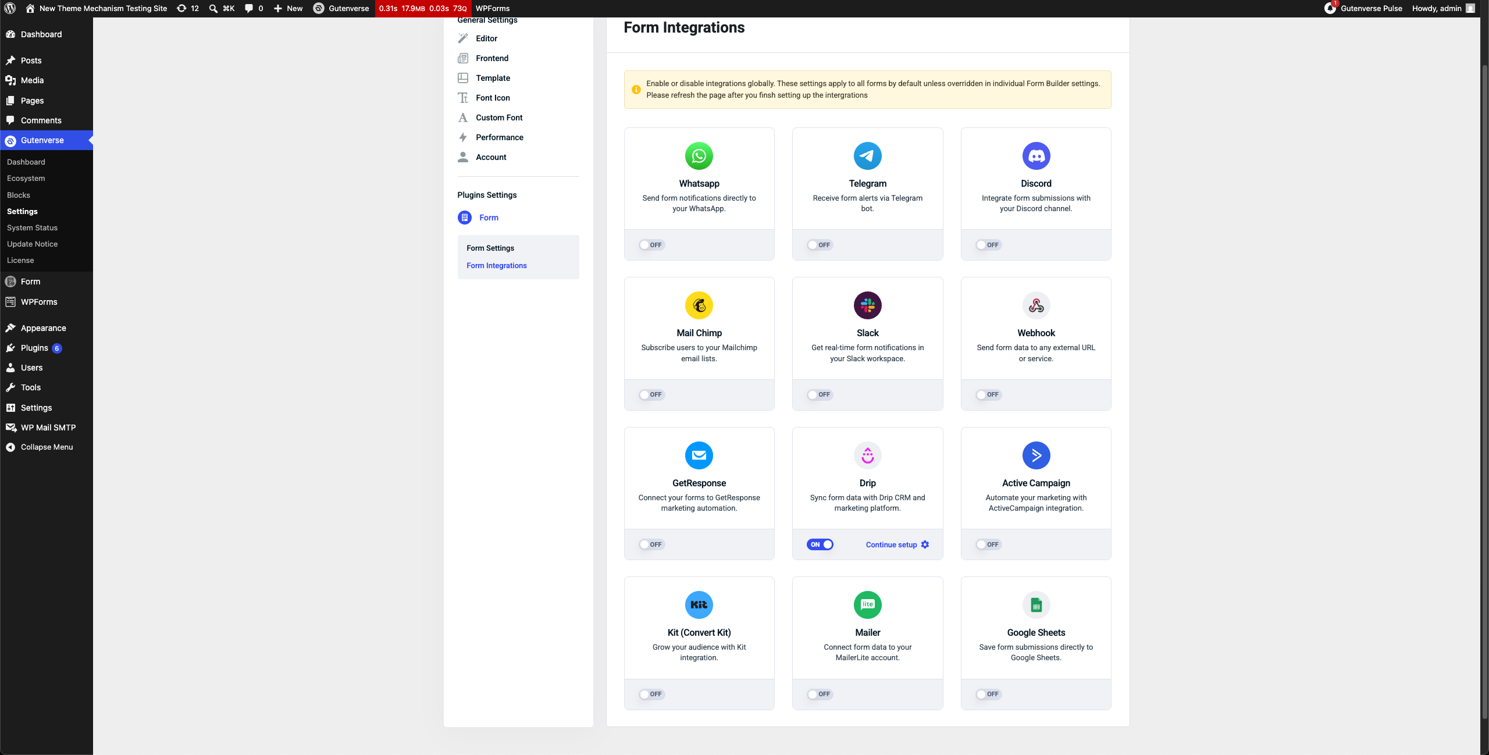Image resolution: width=1489 pixels, height=755 pixels.
Task: Click the Custom Font letter icon
Action: tap(463, 117)
